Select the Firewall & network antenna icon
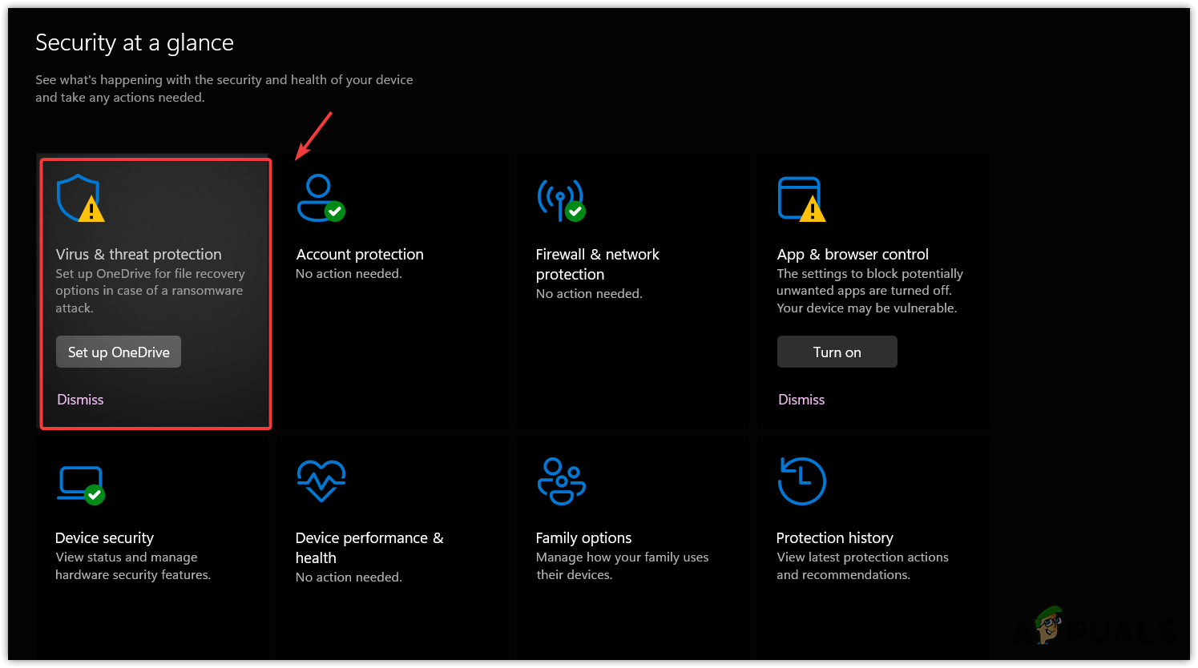This screenshot has height=668, width=1198. (560, 197)
